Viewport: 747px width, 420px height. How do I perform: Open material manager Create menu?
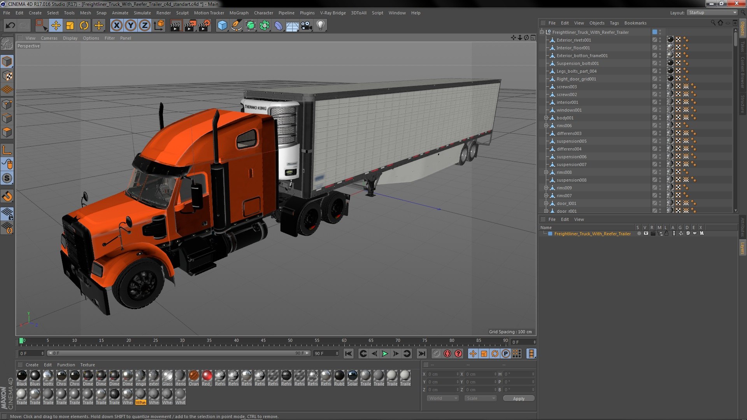pos(32,365)
